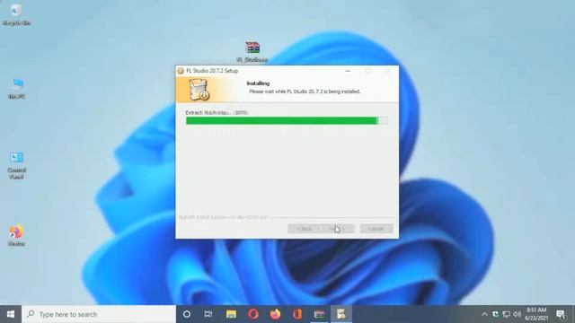Open Task View in taskbar
575x323 pixels.
208,314
